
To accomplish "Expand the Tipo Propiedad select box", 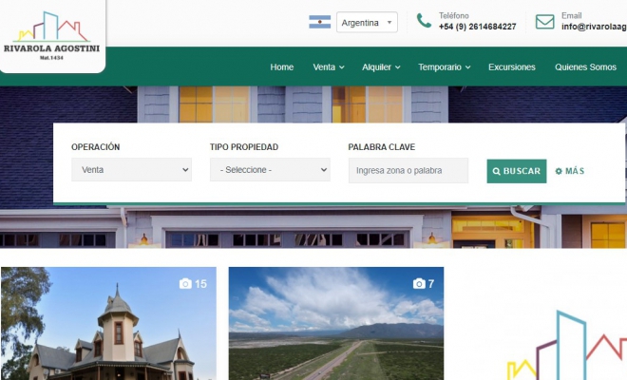I will click(x=270, y=170).
